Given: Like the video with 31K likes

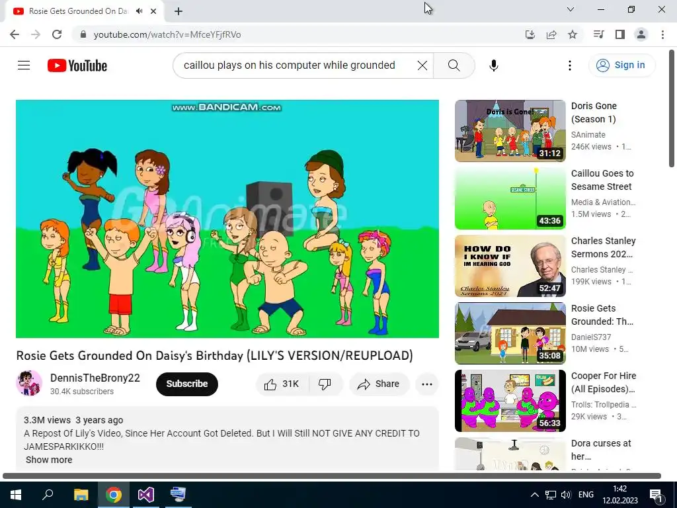Looking at the screenshot, I should click(282, 384).
